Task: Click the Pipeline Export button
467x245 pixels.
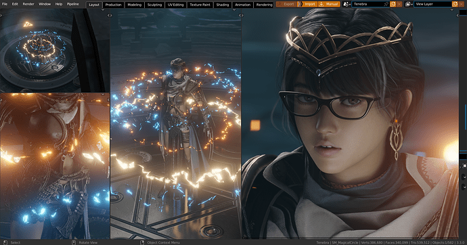Action: click(286, 4)
